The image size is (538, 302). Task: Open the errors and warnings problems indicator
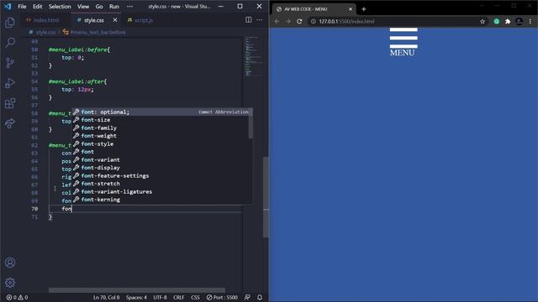coord(17,297)
